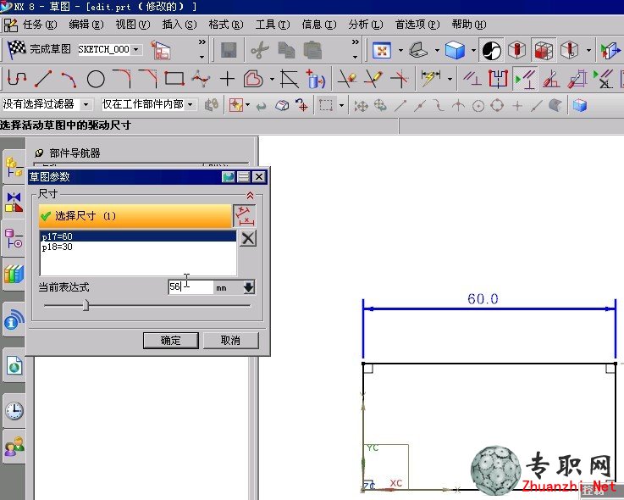
Task: Select the p18=30 dimension row
Action: tap(138, 247)
